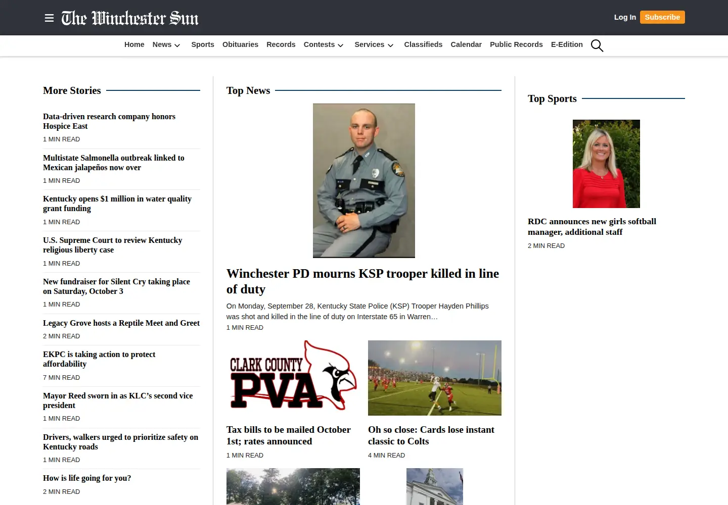
Task: Open the Obituaries menu item
Action: pos(240,44)
